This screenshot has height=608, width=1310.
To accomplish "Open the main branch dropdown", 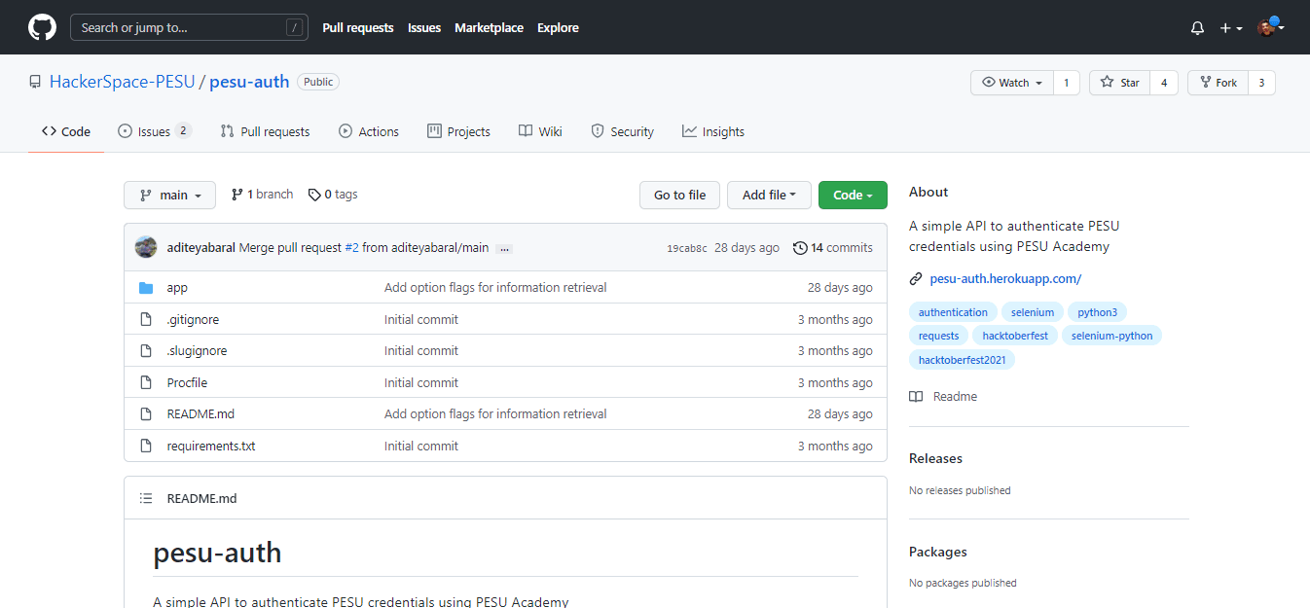I will 169,196.
